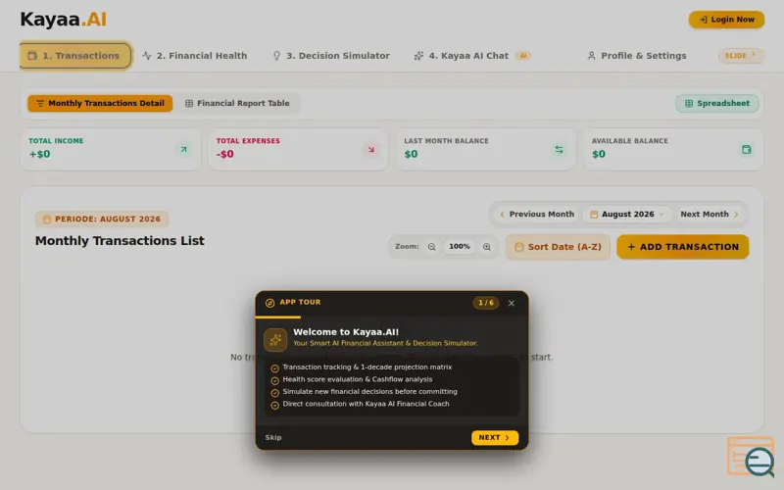This screenshot has width=784, height=490.
Task: Zoom in the transactions list
Action: (486, 247)
